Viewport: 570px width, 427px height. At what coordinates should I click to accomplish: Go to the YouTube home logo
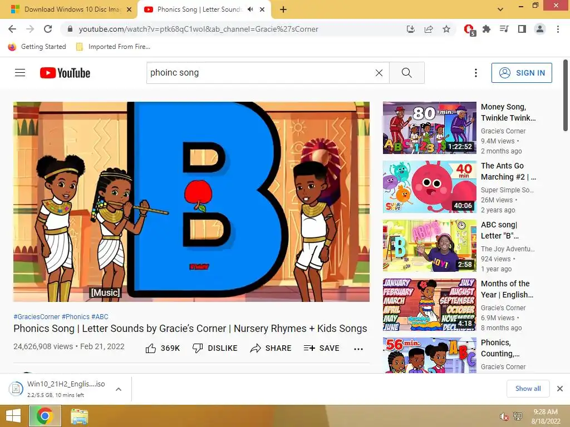(x=65, y=73)
